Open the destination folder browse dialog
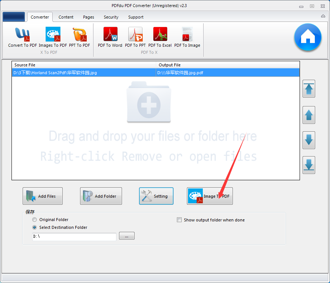Viewport: 330px width, 283px height. click(126, 236)
